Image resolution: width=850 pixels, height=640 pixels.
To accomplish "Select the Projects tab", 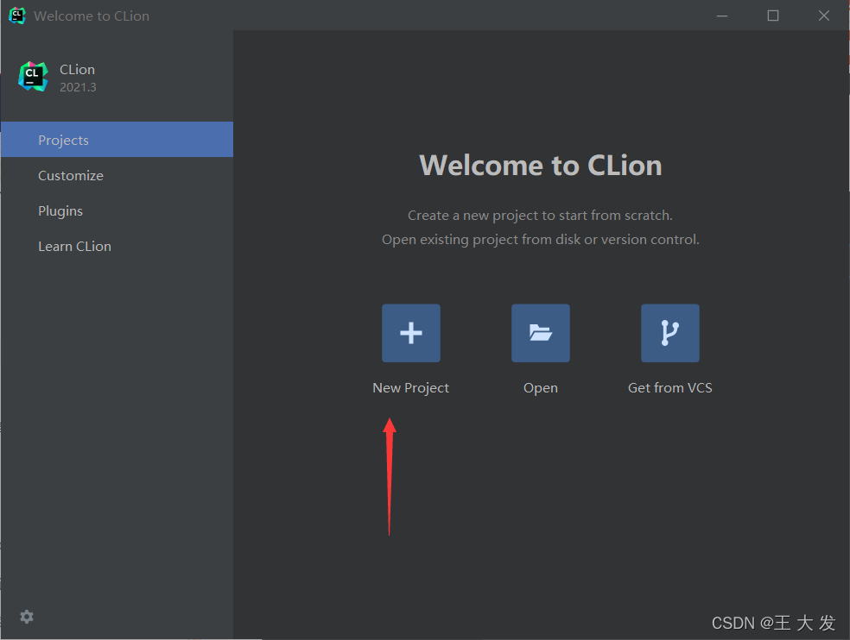I will (x=117, y=140).
